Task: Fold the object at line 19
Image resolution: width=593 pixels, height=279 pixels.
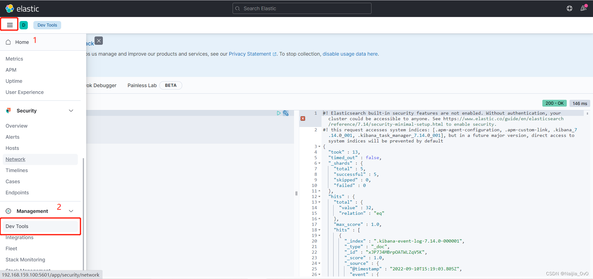Action: (319, 235)
